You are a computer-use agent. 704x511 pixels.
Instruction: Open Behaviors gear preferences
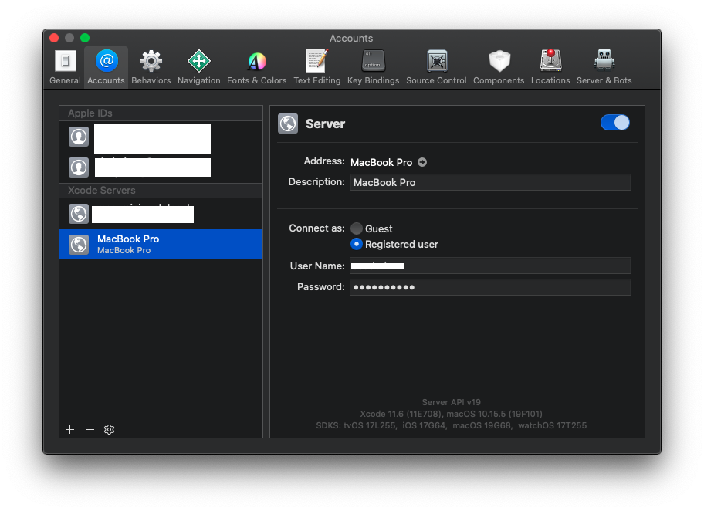point(151,67)
